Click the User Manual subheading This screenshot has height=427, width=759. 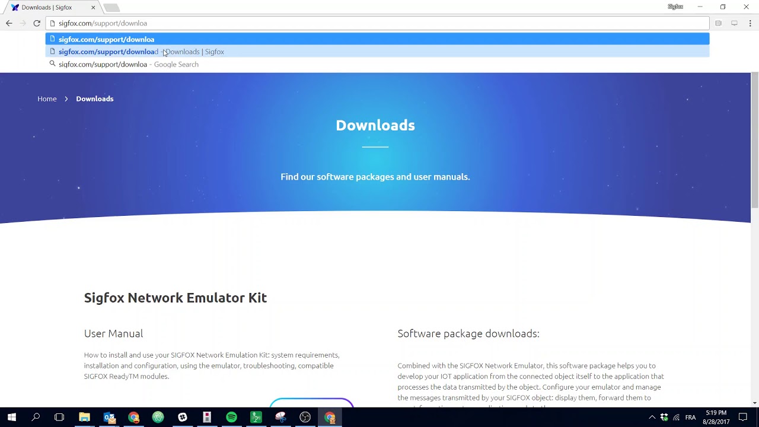113,333
